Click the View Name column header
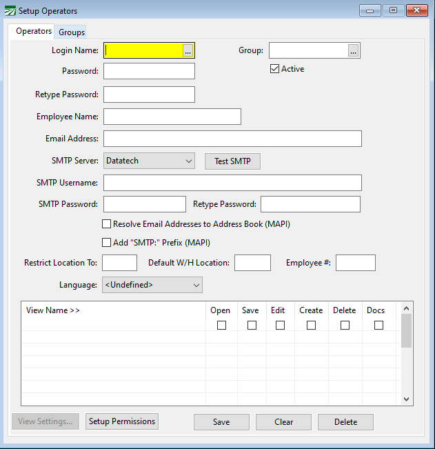This screenshot has width=435, height=449. (x=53, y=310)
